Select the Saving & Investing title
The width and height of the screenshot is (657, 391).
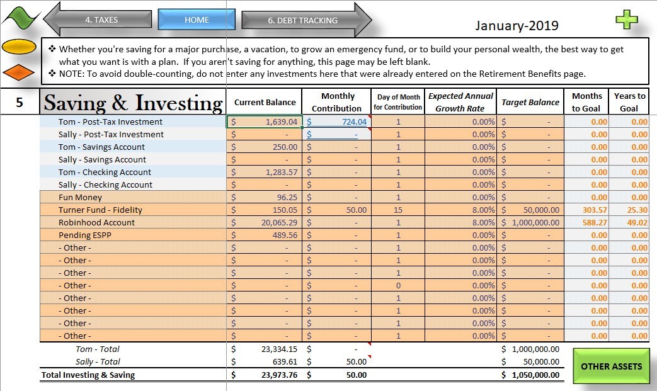[134, 102]
